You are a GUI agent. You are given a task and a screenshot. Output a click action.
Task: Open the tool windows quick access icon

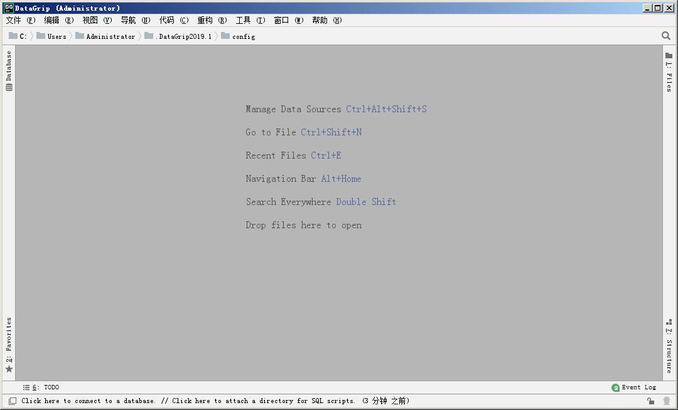tap(13, 401)
